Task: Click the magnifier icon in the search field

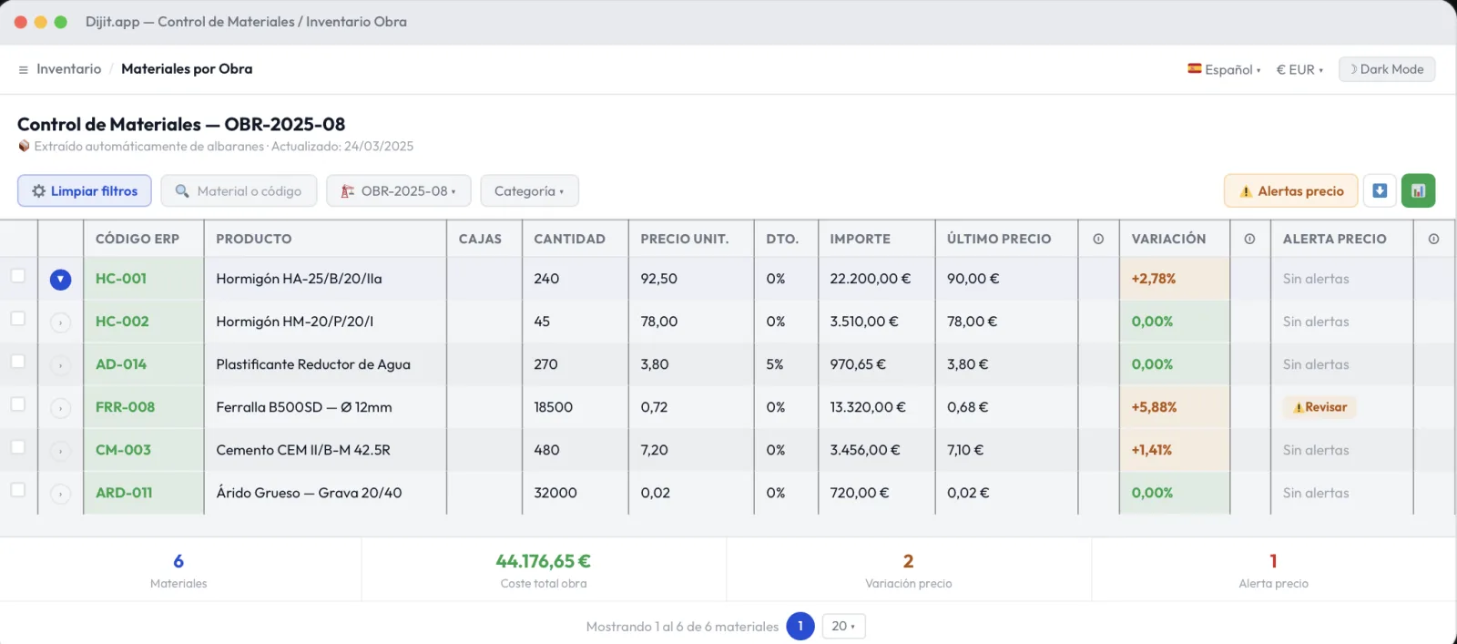Action: 182,191
